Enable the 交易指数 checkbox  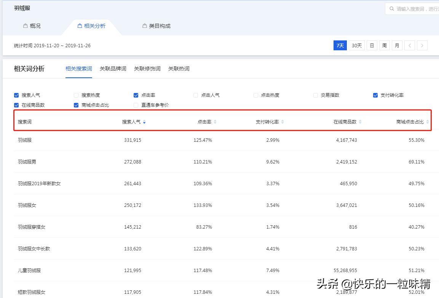pos(316,95)
